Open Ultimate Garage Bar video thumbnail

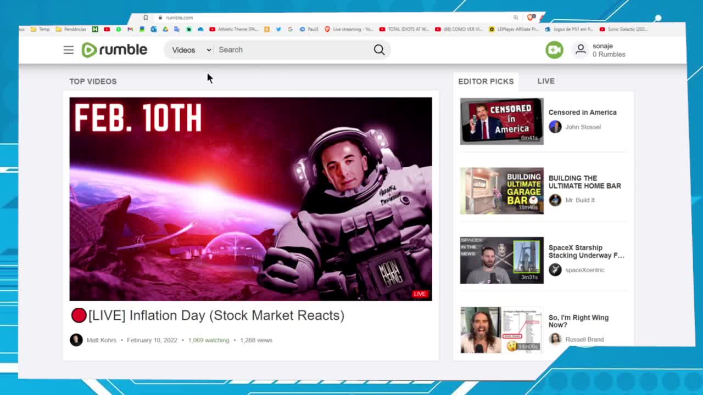pos(501,191)
